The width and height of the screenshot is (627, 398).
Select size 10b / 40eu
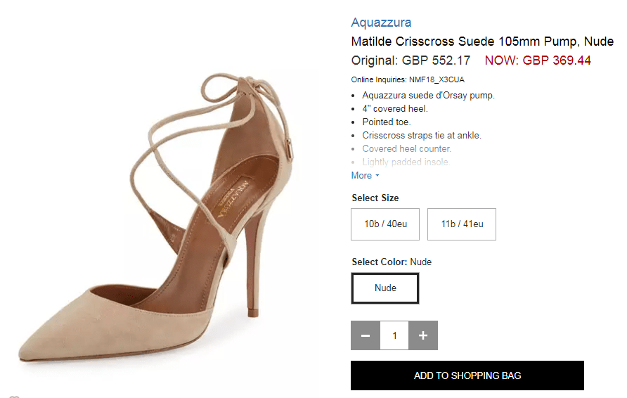385,224
